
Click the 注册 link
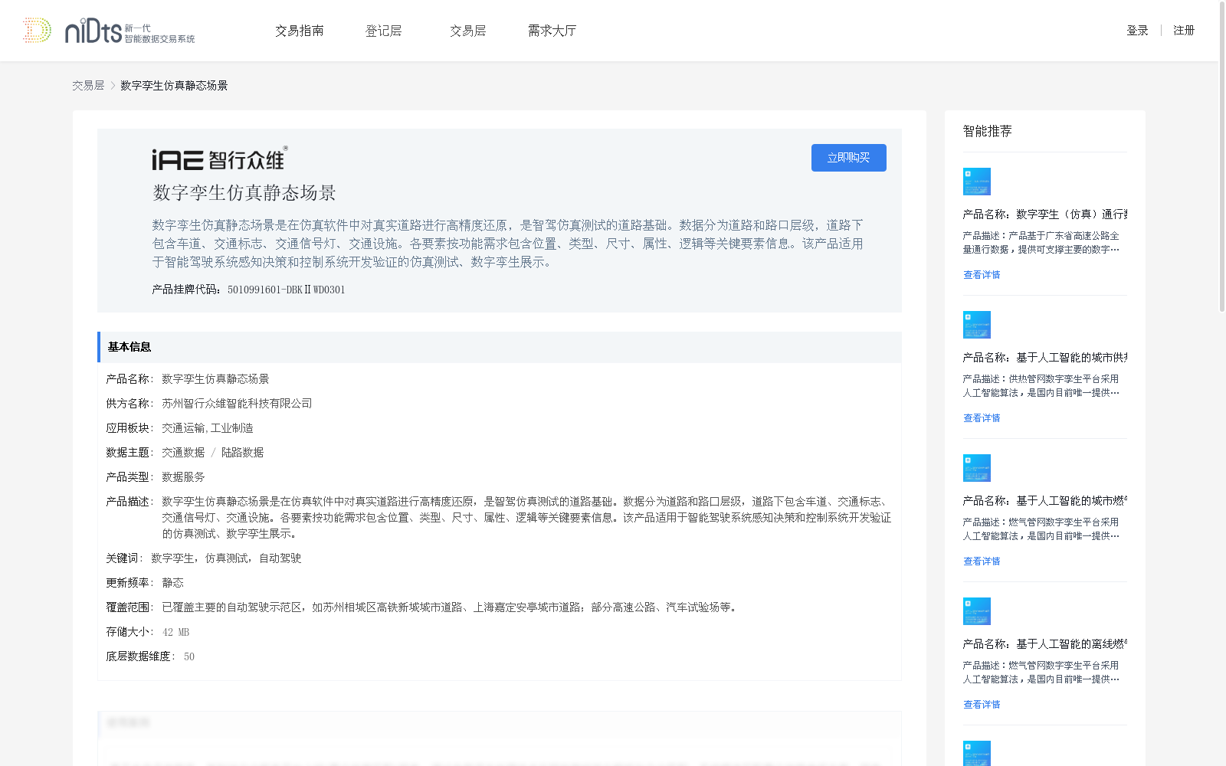1184,31
